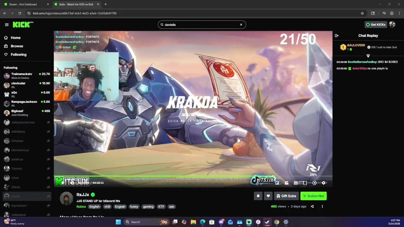Screen dimensions: 404x227
Task: Select the chill tag
Action: click(107, 207)
